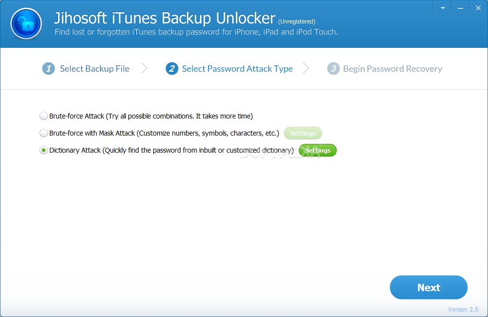
Task: Click the Unregistered status text
Action: (x=297, y=21)
